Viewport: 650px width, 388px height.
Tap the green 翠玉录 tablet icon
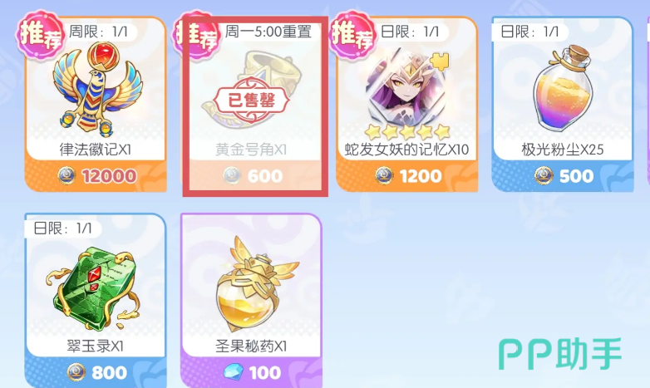(x=96, y=288)
